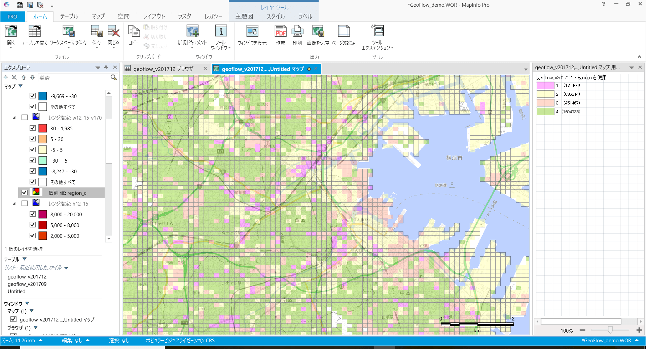Screen dimensions: 646x349
Task: Open the zoom dropdown in the status bar
Action: click(x=41, y=340)
